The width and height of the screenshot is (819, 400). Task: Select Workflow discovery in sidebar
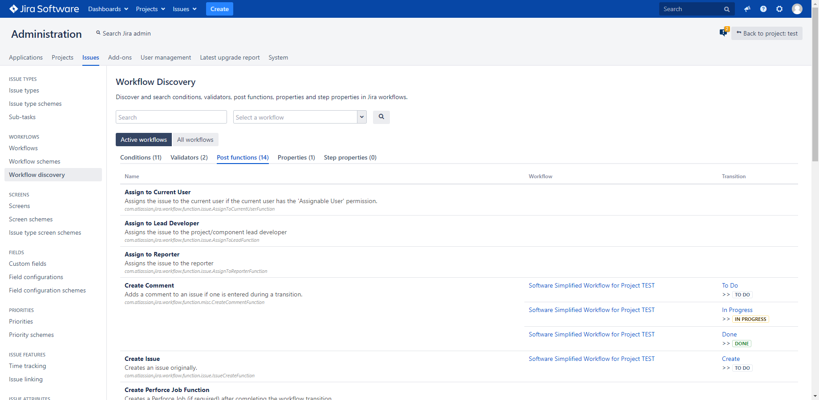53,175
